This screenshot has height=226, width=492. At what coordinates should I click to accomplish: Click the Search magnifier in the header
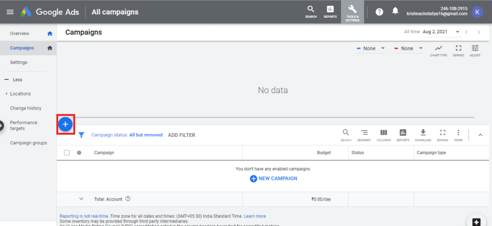click(x=311, y=12)
